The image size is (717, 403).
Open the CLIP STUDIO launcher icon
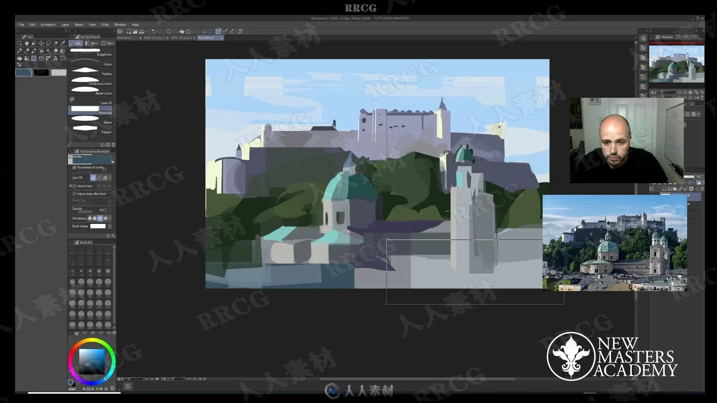(x=120, y=31)
